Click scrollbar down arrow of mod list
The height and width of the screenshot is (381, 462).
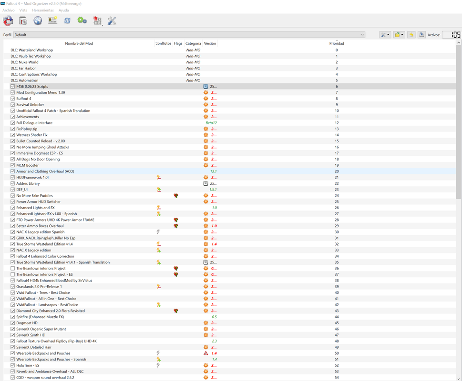point(459,378)
